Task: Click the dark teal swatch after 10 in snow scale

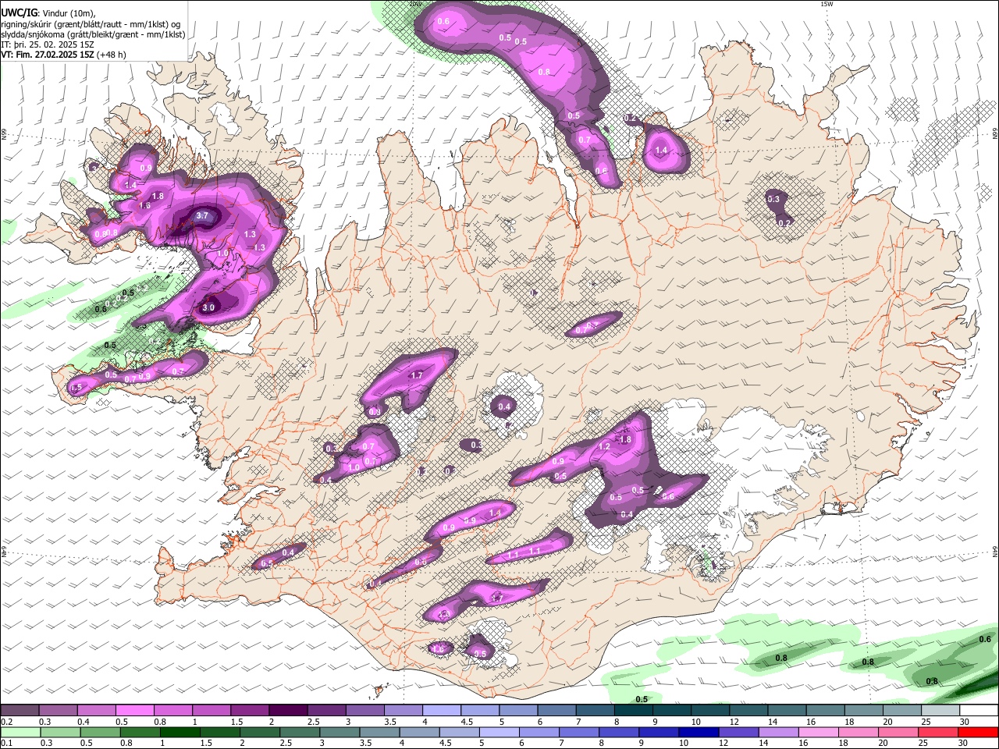Action: tap(710, 710)
